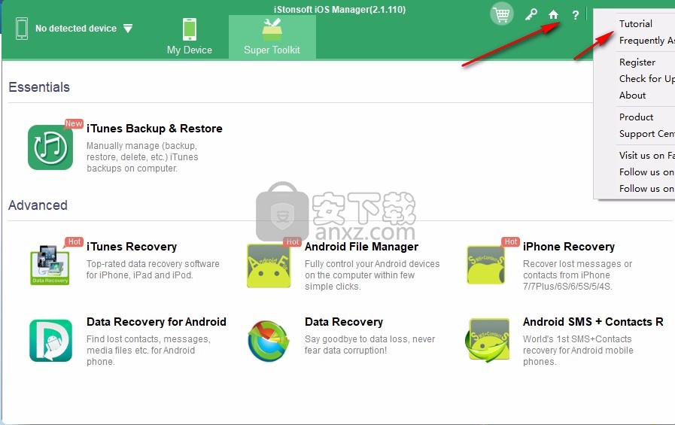Viewport: 675px width, 425px height.
Task: Click the iPhone Recovery title
Action: 569,247
